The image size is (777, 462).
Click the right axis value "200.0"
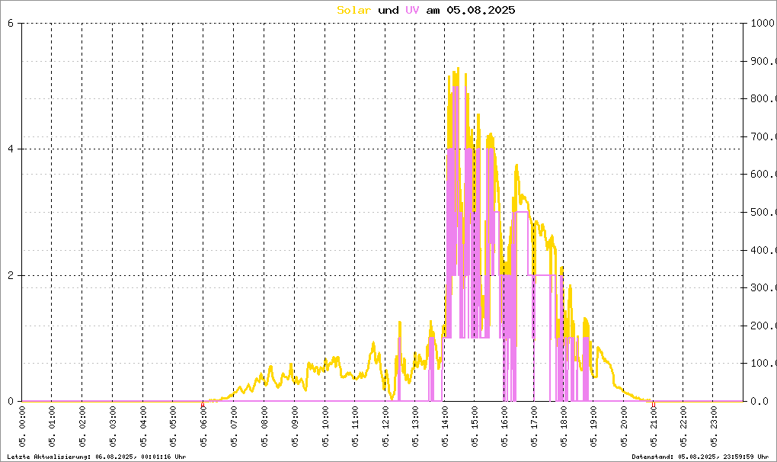point(763,326)
